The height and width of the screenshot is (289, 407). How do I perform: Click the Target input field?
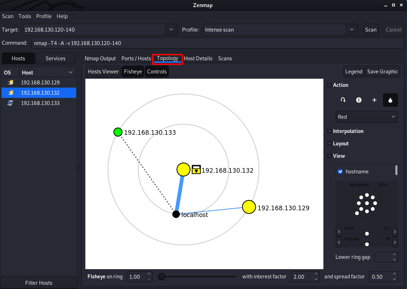(94, 30)
